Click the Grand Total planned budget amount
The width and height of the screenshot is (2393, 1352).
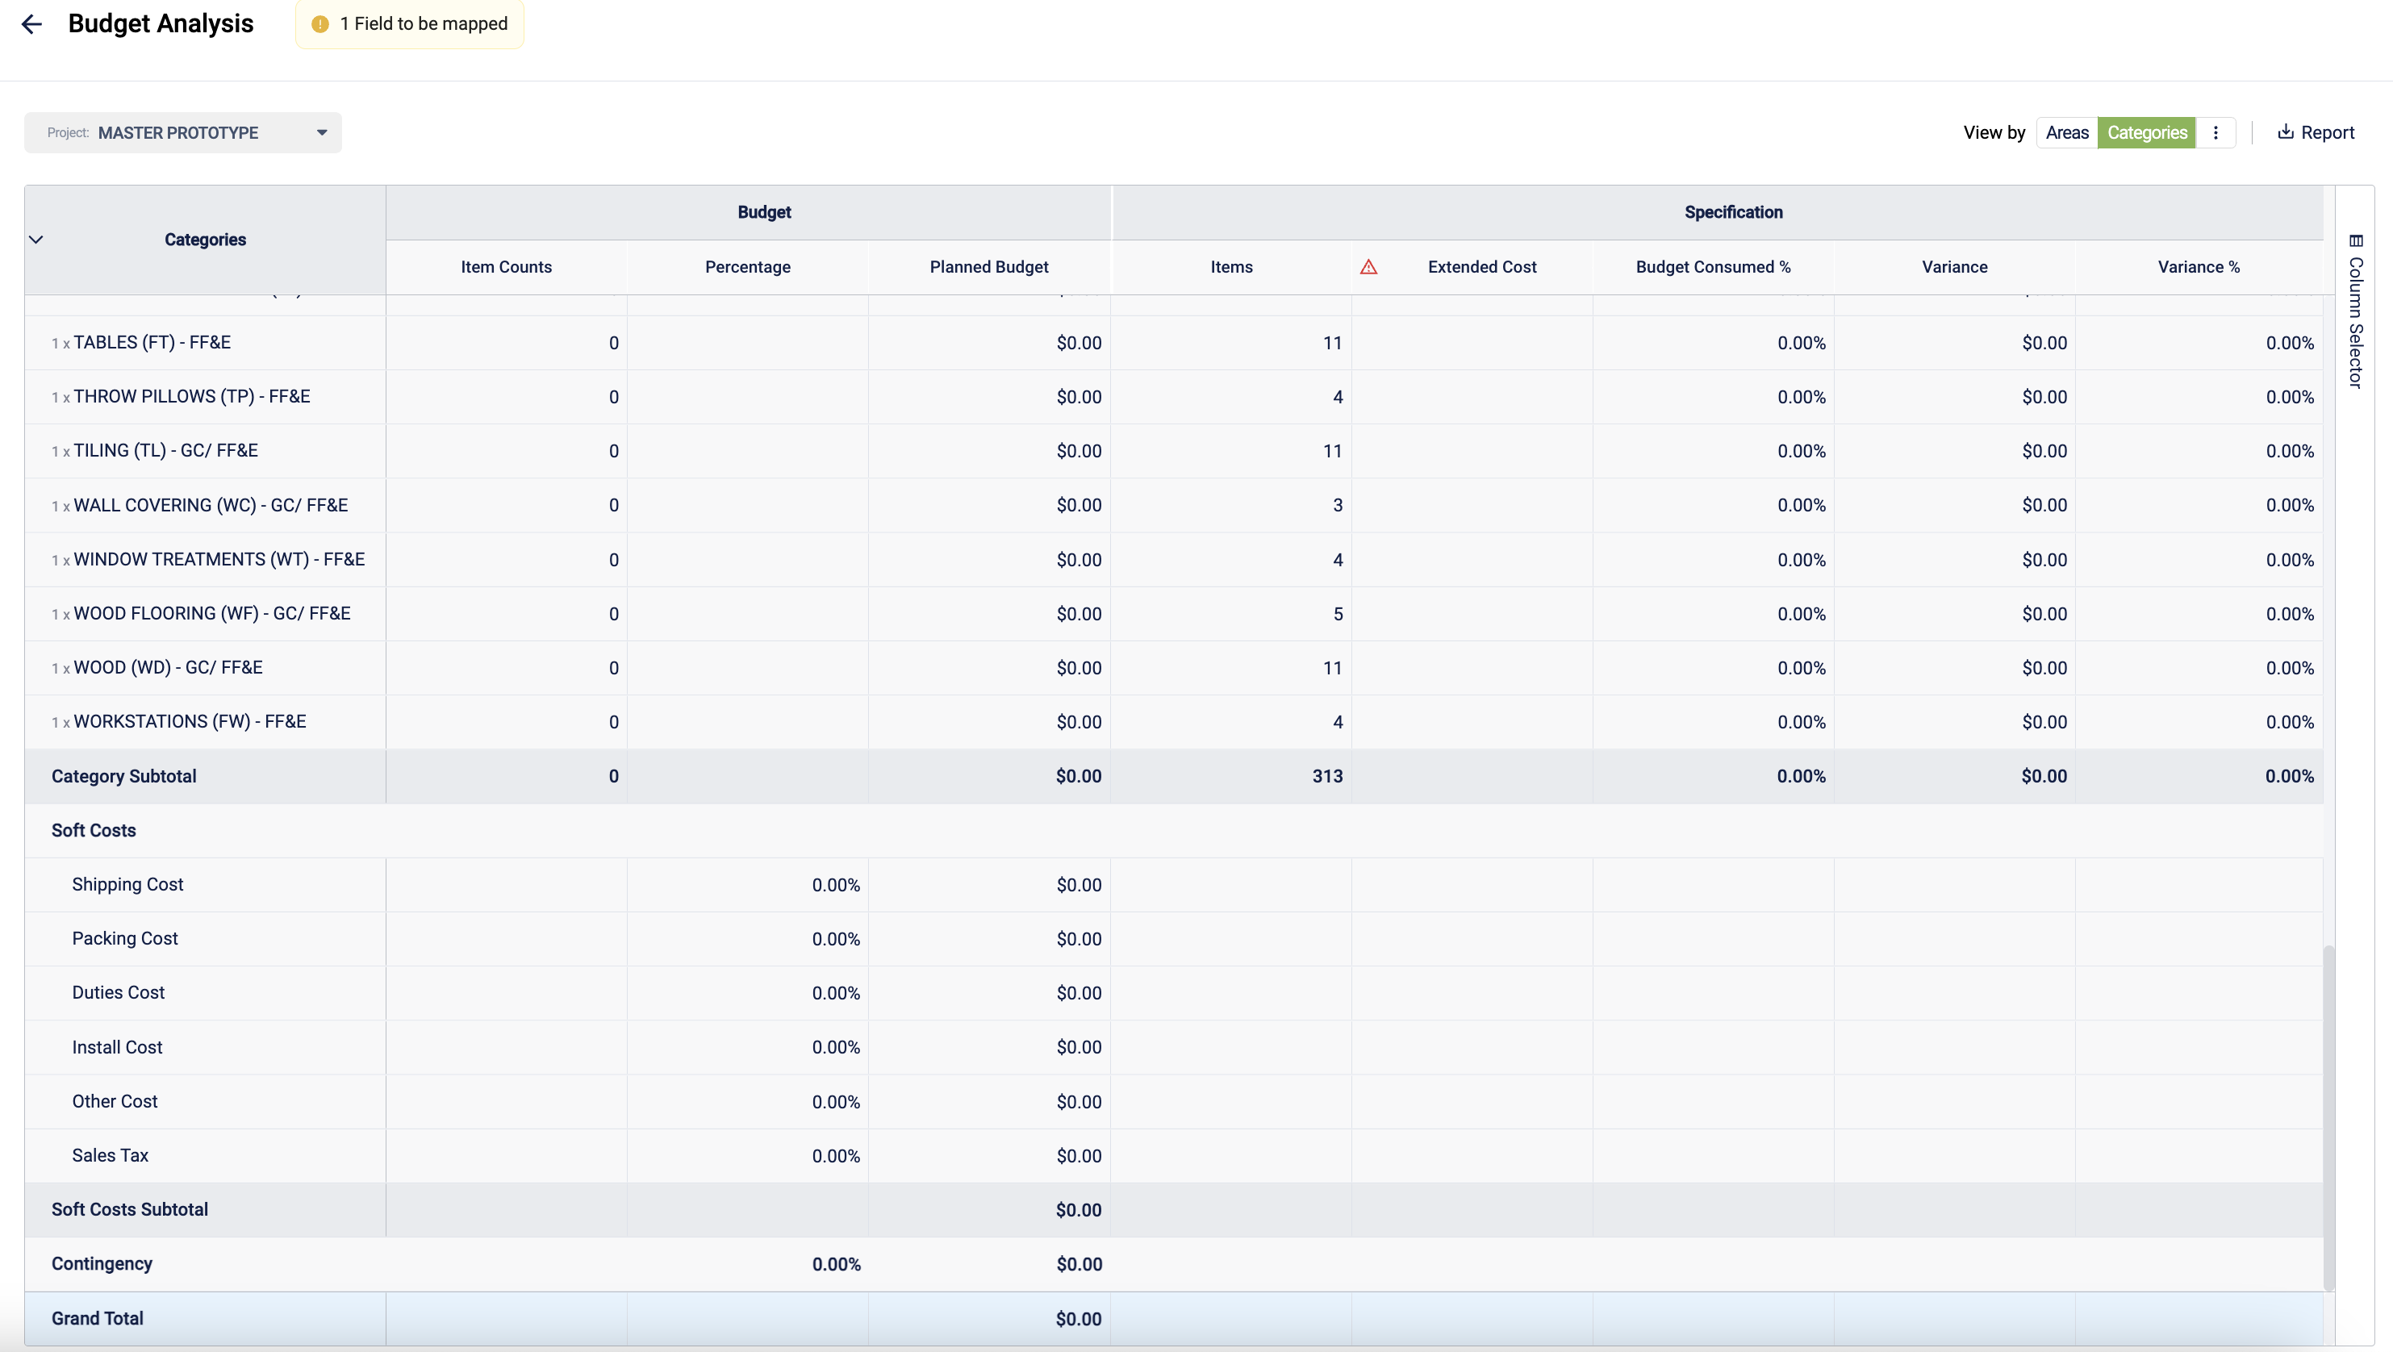(x=1079, y=1319)
